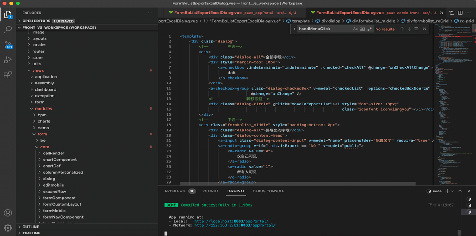Open the Run and Debug view

pos(8,60)
